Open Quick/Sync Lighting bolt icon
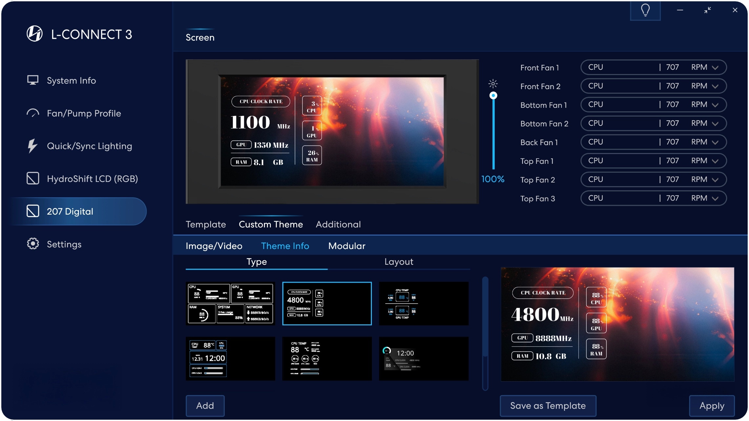This screenshot has height=421, width=749. pyautogui.click(x=32, y=146)
